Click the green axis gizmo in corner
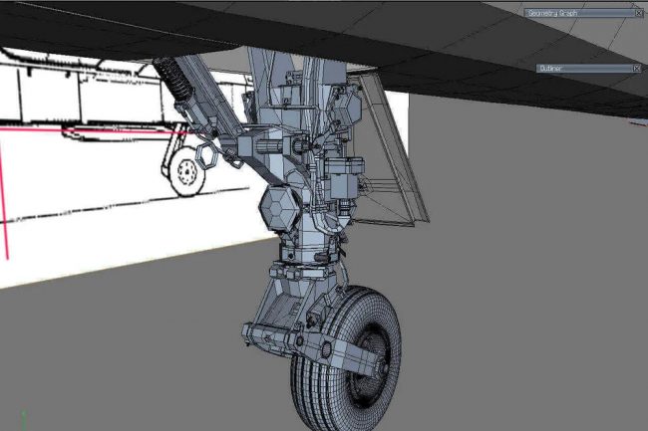Screen dimensions: 648x431 22,418
